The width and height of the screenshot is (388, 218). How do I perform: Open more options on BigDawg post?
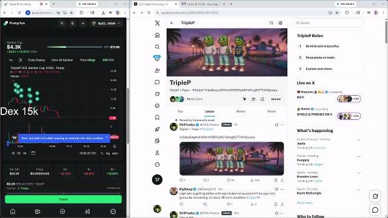point(282,189)
